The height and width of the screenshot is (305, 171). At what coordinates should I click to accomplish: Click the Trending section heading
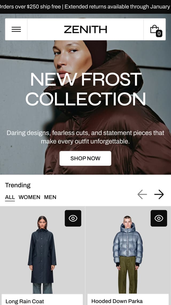pos(18,185)
